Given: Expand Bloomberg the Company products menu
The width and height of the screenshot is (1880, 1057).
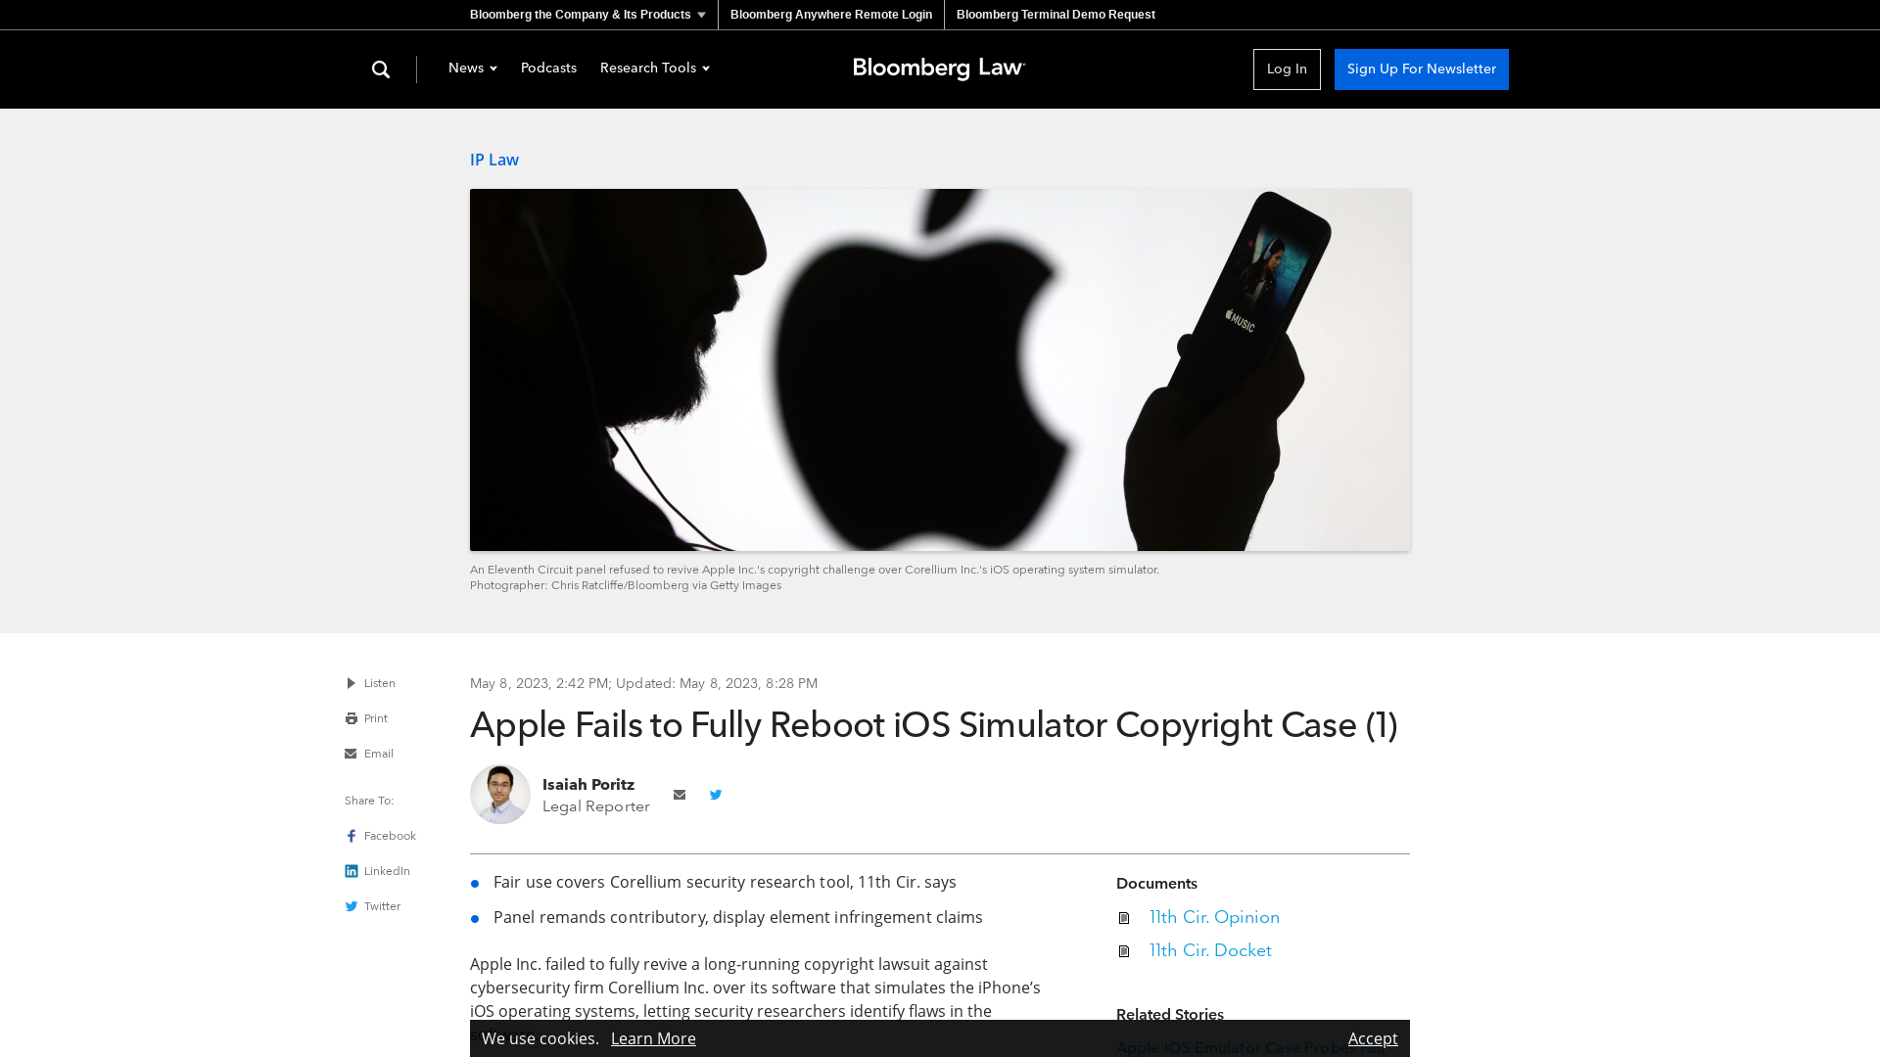Looking at the screenshot, I should (x=587, y=15).
